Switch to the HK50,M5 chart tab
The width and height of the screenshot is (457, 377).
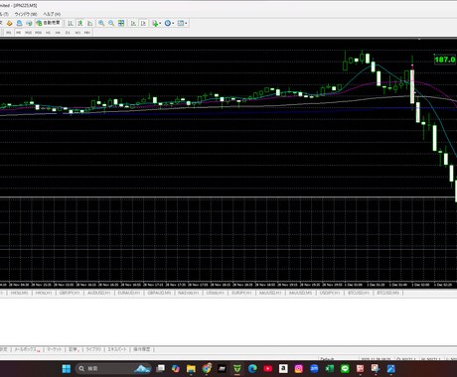point(19,293)
